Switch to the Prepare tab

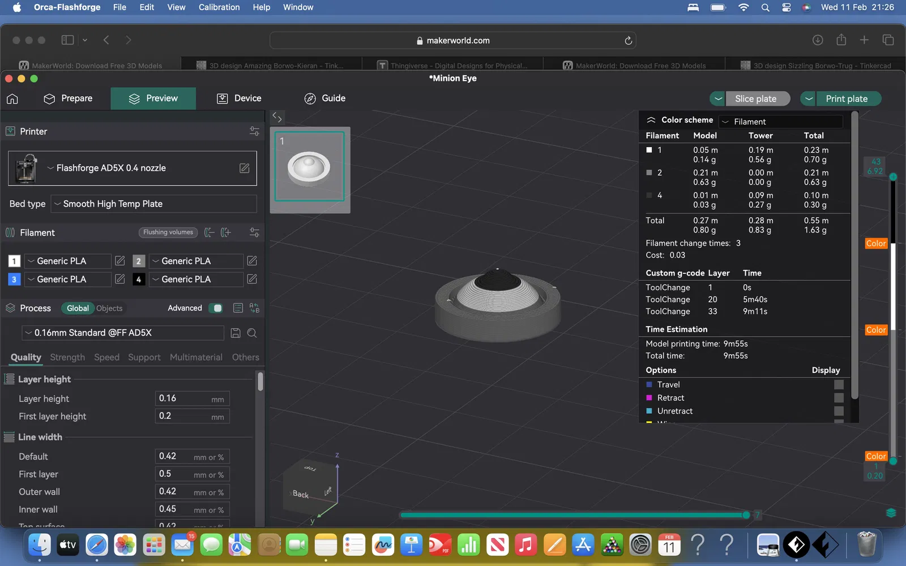[x=69, y=98]
